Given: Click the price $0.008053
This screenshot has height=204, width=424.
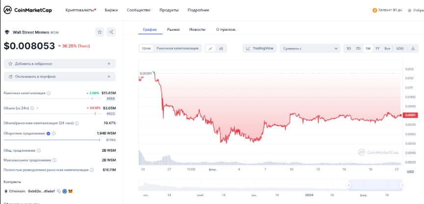Looking at the screenshot, I should pyautogui.click(x=29, y=46).
